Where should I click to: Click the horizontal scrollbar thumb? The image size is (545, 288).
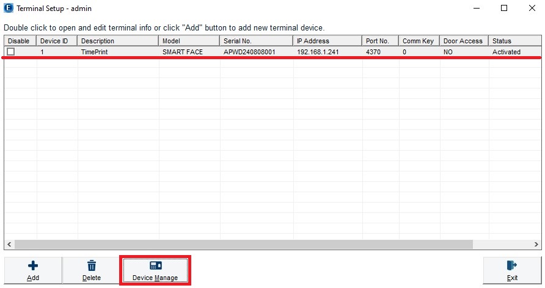pyautogui.click(x=243, y=244)
